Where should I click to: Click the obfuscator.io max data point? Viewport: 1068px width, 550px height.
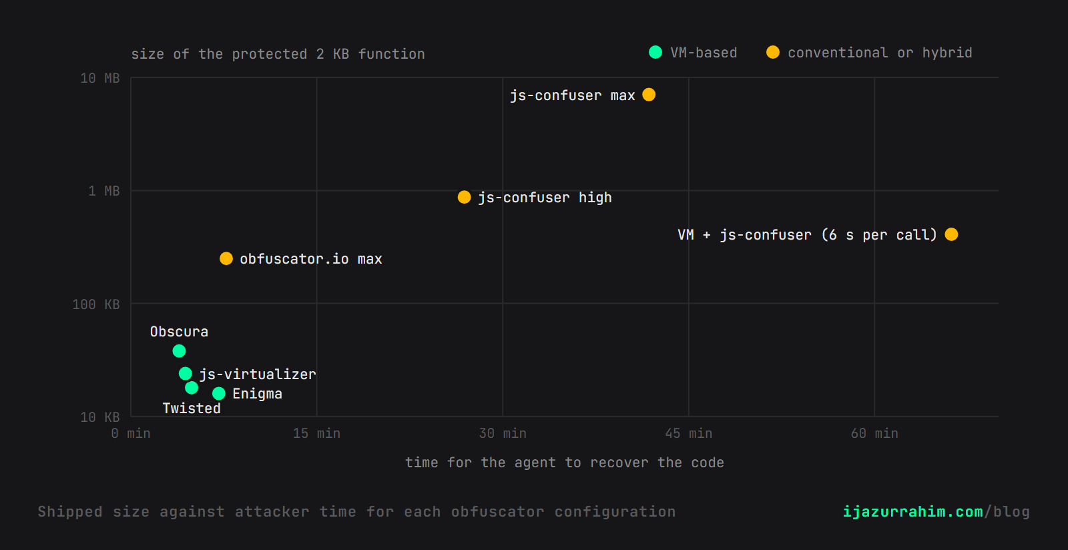[226, 258]
